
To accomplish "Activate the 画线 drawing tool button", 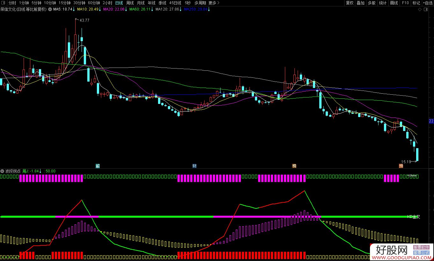I will click(394, 3).
